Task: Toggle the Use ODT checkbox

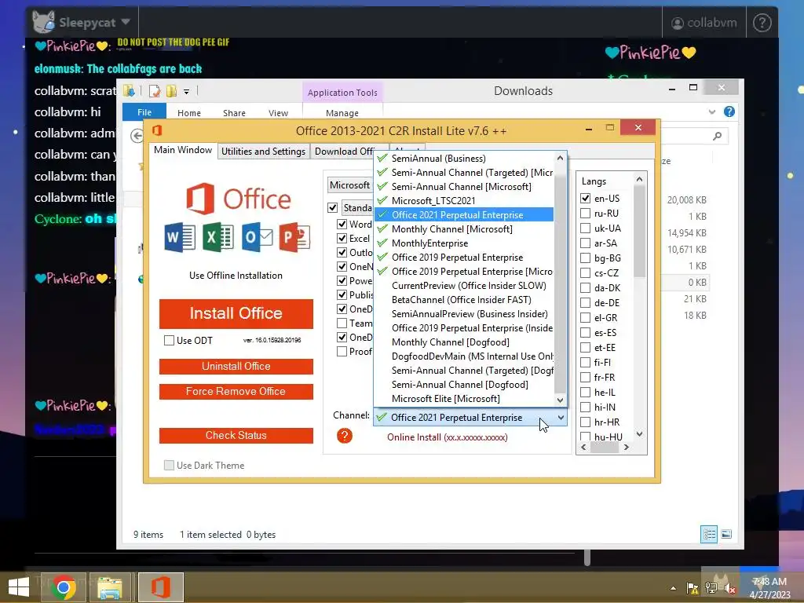Action: [169, 340]
